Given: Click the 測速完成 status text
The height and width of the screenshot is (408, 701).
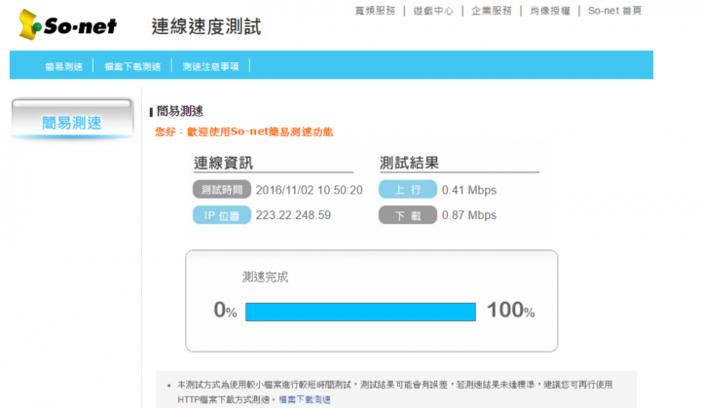Looking at the screenshot, I should (x=265, y=277).
